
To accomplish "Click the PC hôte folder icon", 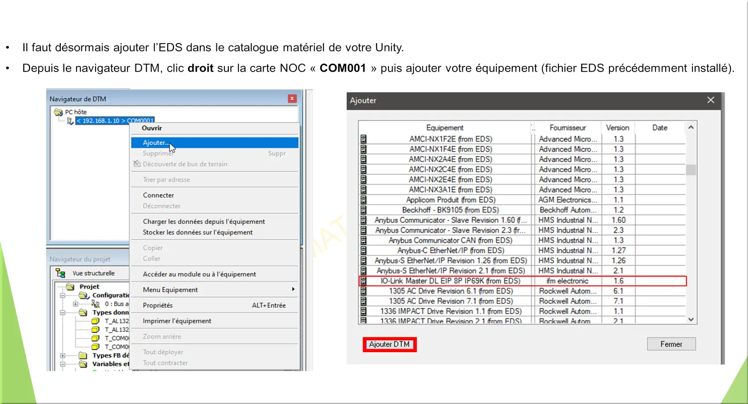I will tap(58, 112).
